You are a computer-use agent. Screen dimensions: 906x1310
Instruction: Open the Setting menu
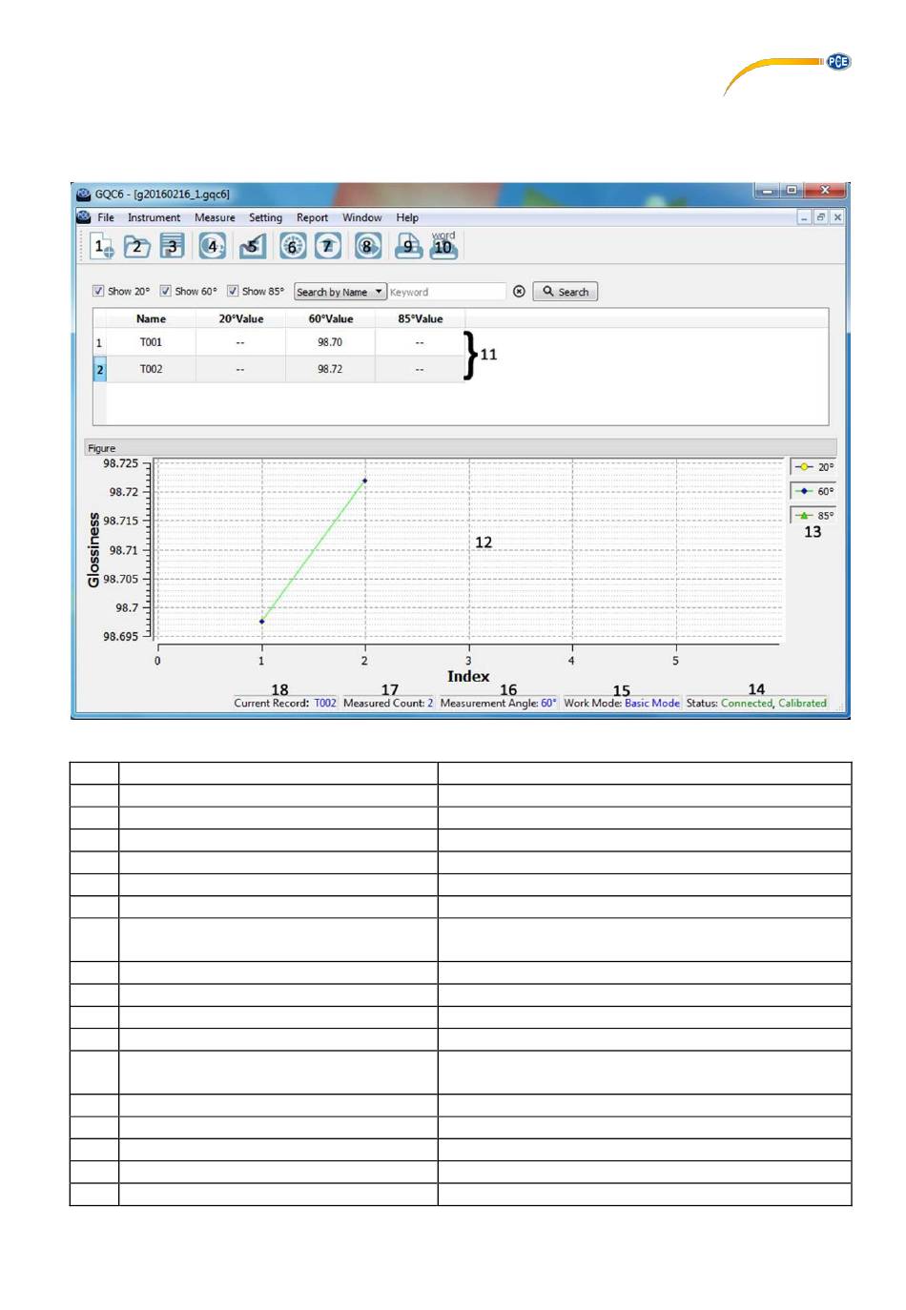click(x=266, y=217)
